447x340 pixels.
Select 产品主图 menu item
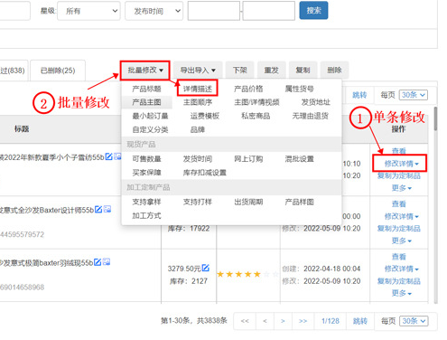click(146, 102)
